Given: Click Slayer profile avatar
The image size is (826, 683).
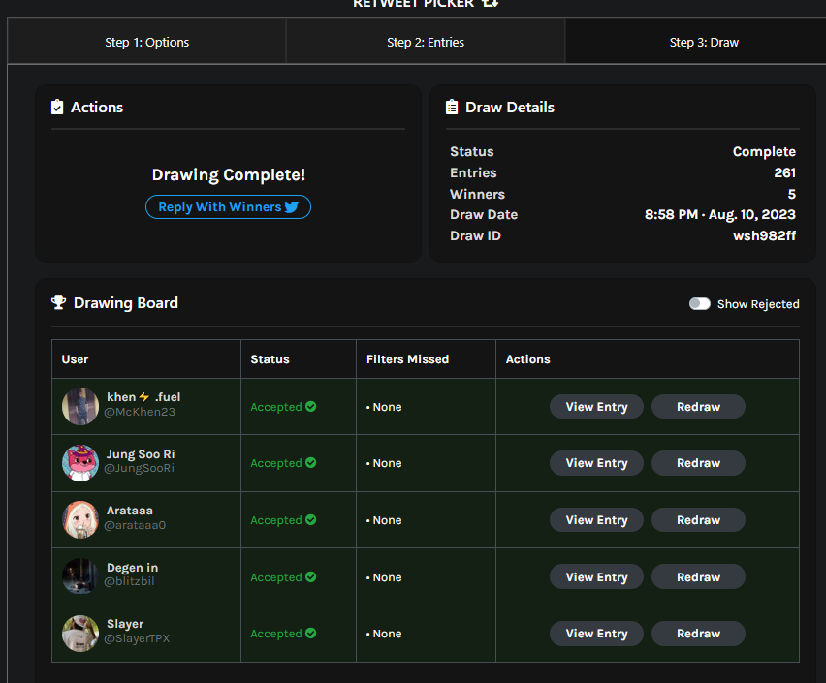Looking at the screenshot, I should (x=80, y=634).
